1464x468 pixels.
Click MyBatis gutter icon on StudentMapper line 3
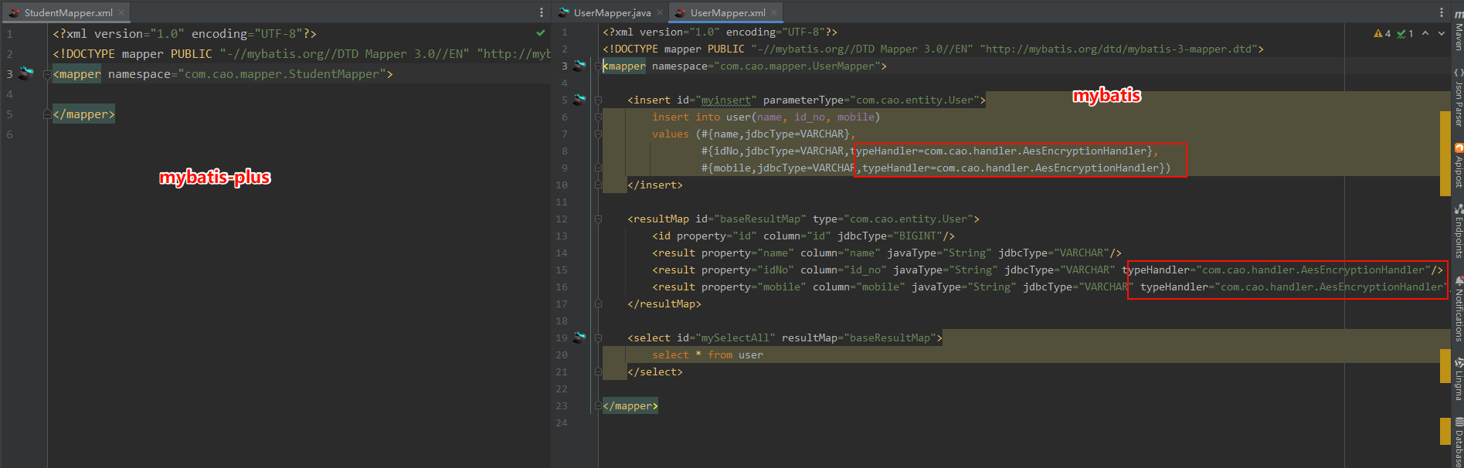[x=26, y=74]
